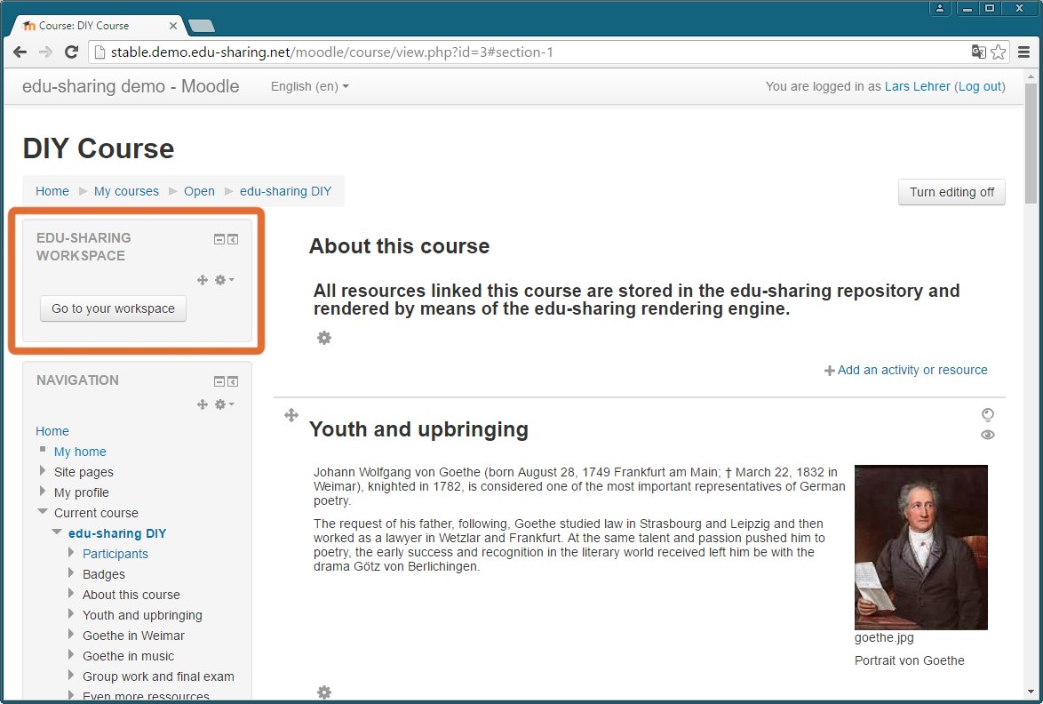This screenshot has width=1043, height=704.
Task: Hide the EDU-SHARING WORKSPACE block
Action: click(x=219, y=239)
